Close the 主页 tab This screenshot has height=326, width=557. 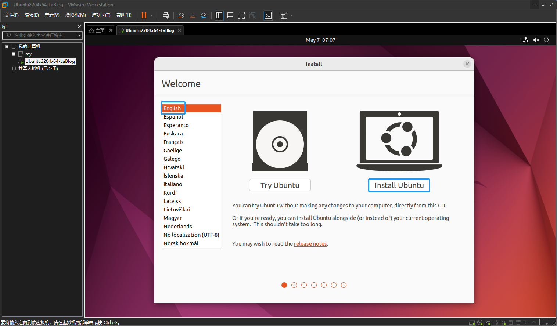111,30
